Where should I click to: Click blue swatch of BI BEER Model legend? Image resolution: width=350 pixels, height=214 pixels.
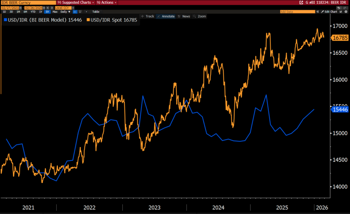pyautogui.click(x=5, y=20)
